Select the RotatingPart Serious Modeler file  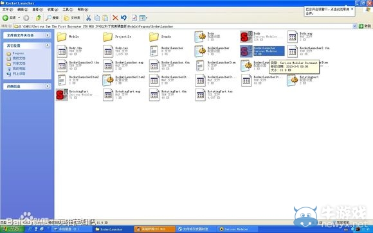pyautogui.click(x=77, y=94)
